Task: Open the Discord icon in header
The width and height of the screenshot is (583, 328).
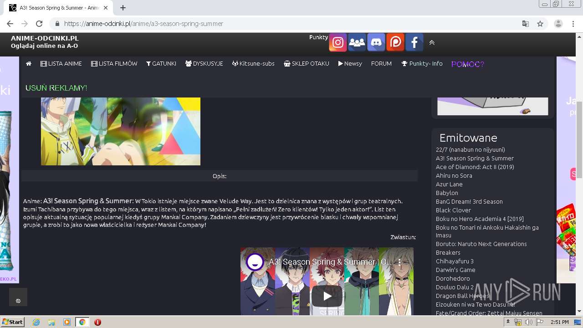Action: 376,42
